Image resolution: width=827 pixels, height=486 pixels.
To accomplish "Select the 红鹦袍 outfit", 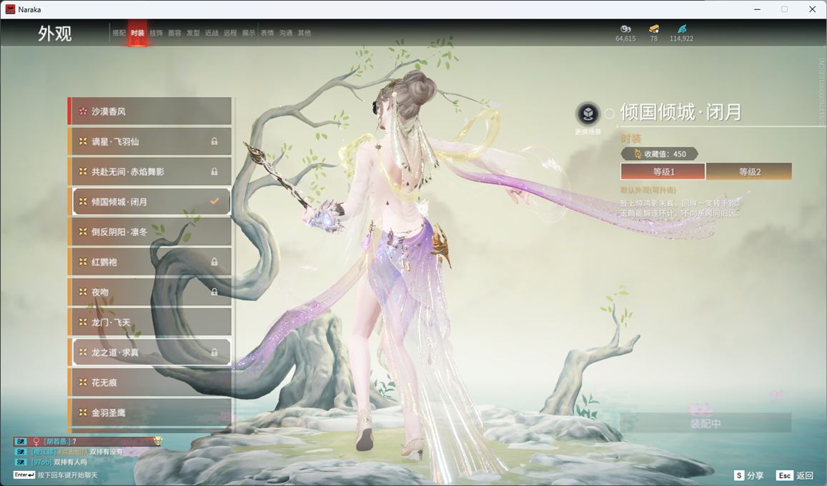I will pos(150,262).
